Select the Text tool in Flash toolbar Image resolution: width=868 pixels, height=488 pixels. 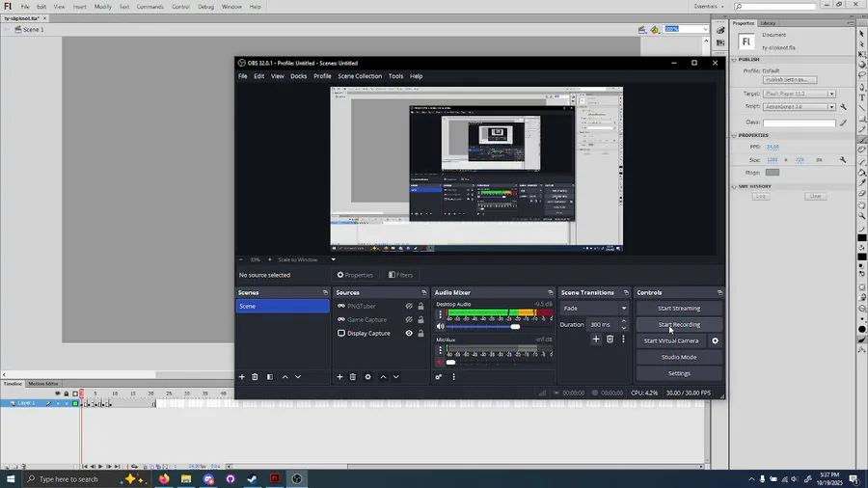pyautogui.click(x=862, y=97)
